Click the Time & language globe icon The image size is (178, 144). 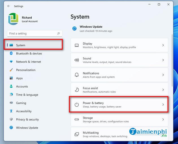(x=11, y=94)
